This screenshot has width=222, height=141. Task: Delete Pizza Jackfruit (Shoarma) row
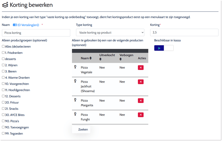(140, 82)
